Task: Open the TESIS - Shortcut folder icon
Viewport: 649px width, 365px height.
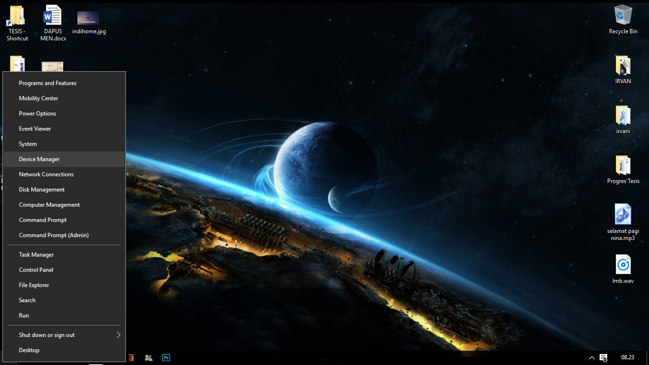Action: (17, 16)
